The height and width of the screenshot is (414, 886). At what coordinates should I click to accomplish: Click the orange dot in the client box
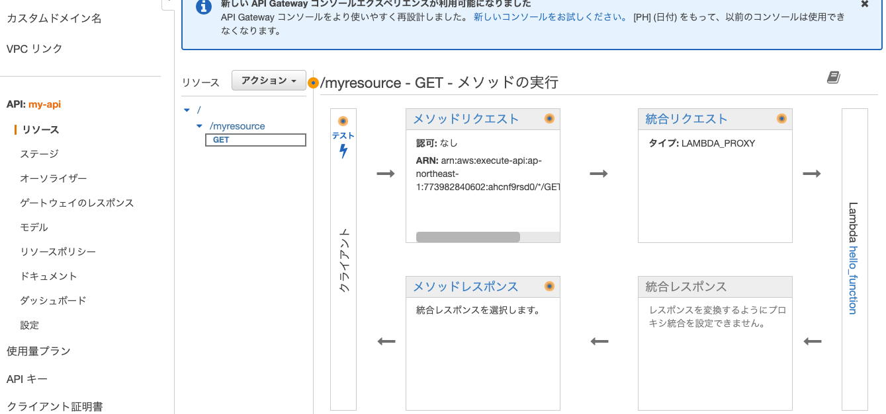343,121
